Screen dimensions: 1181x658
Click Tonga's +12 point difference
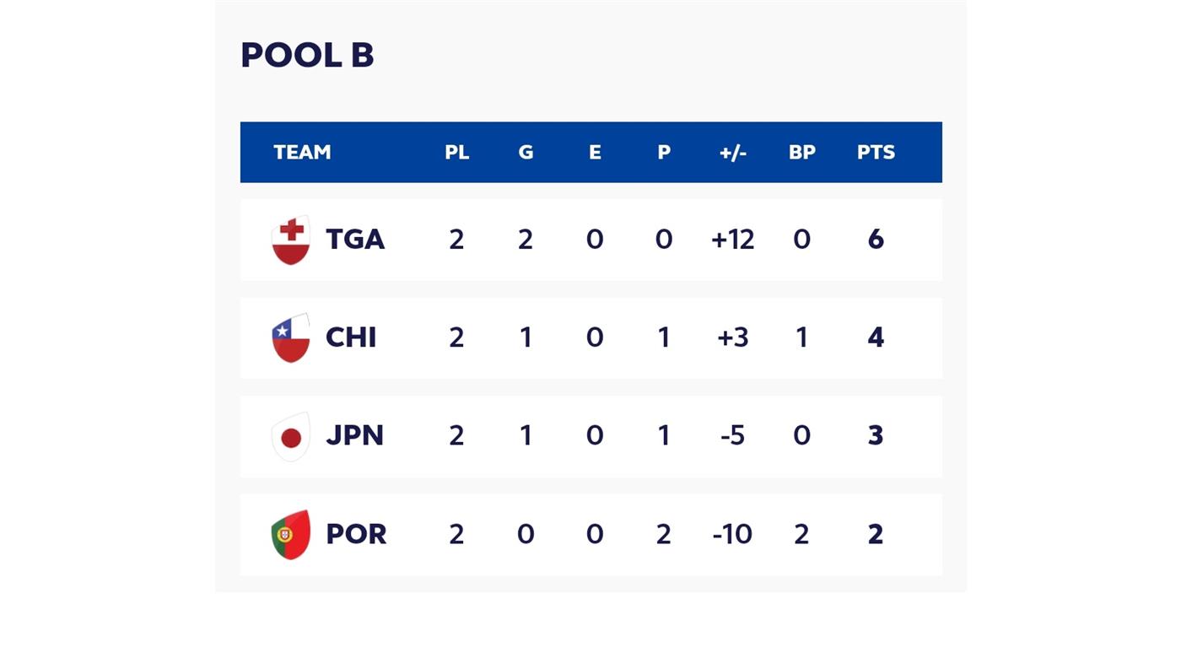[732, 240]
